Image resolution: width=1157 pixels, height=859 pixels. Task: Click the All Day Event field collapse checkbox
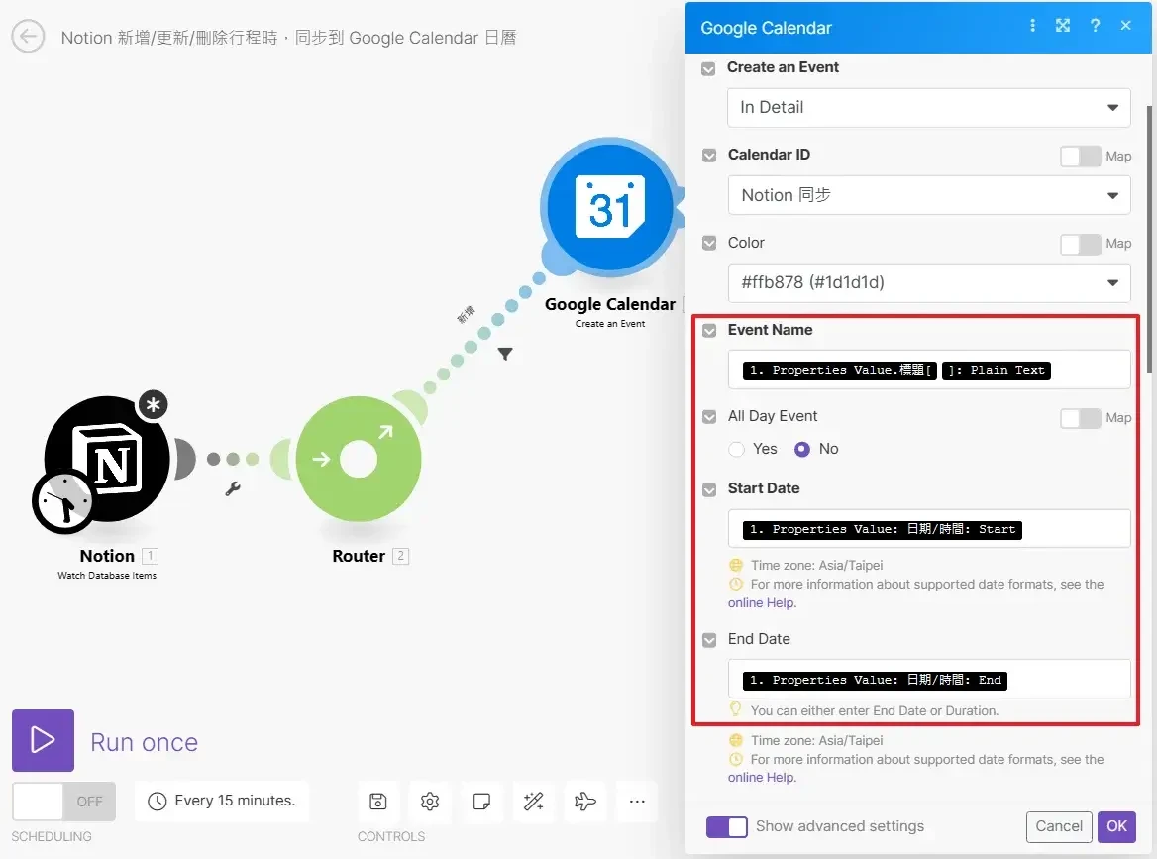pyautogui.click(x=709, y=418)
